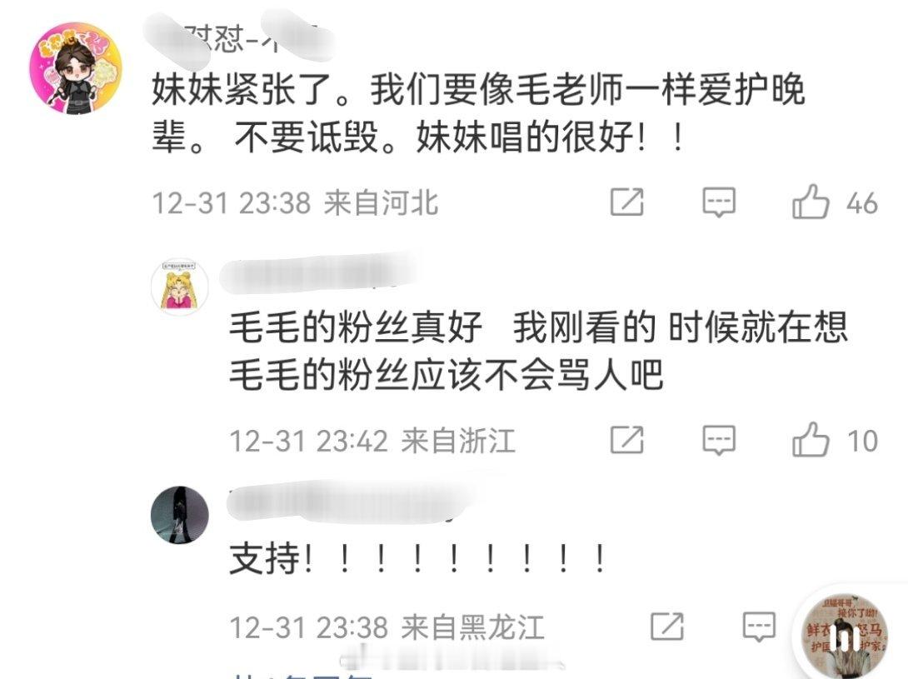
Task: Open the first commenter's username
Action: [238, 38]
